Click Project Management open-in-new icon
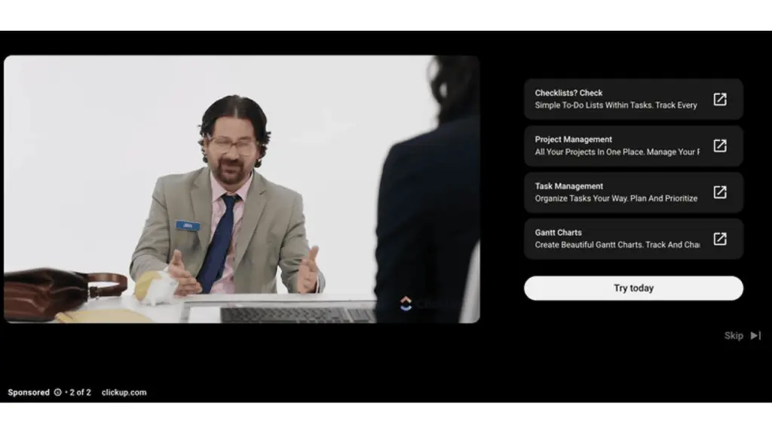Viewport: 772px width, 434px height. tap(720, 146)
